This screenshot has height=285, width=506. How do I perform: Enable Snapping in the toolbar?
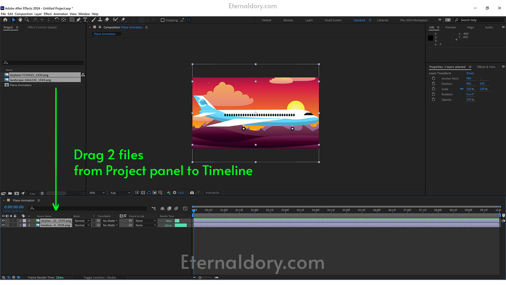[162, 20]
